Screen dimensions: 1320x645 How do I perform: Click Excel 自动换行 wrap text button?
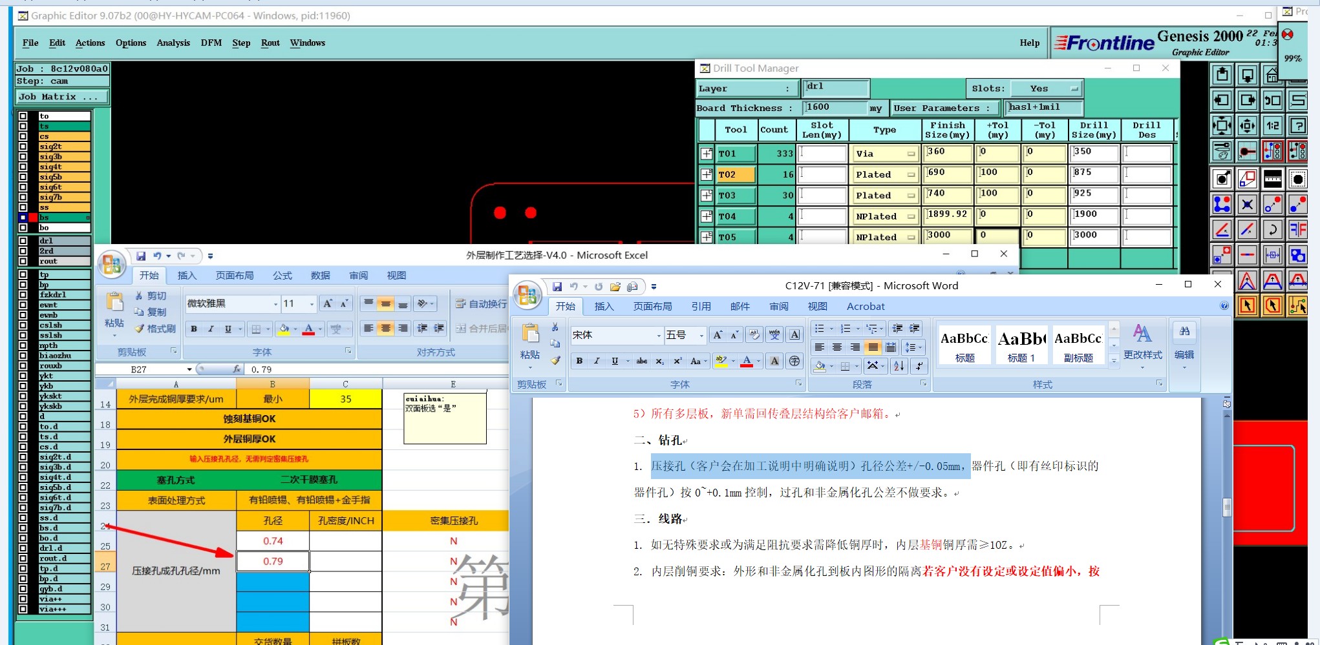(482, 303)
